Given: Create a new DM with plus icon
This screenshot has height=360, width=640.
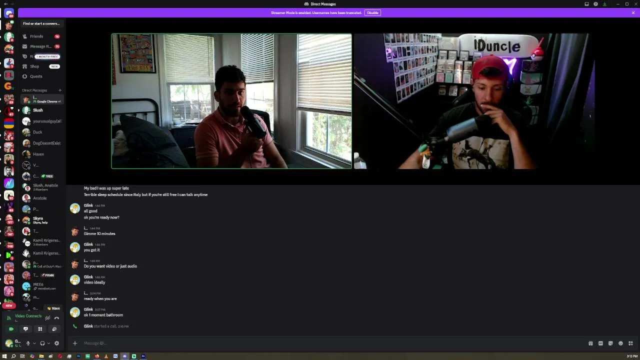Looking at the screenshot, I should click(x=60, y=90).
